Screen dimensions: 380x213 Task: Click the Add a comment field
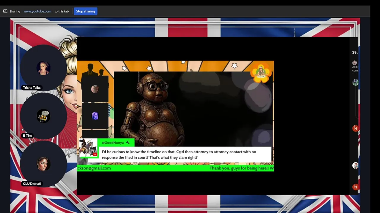tap(355, 69)
